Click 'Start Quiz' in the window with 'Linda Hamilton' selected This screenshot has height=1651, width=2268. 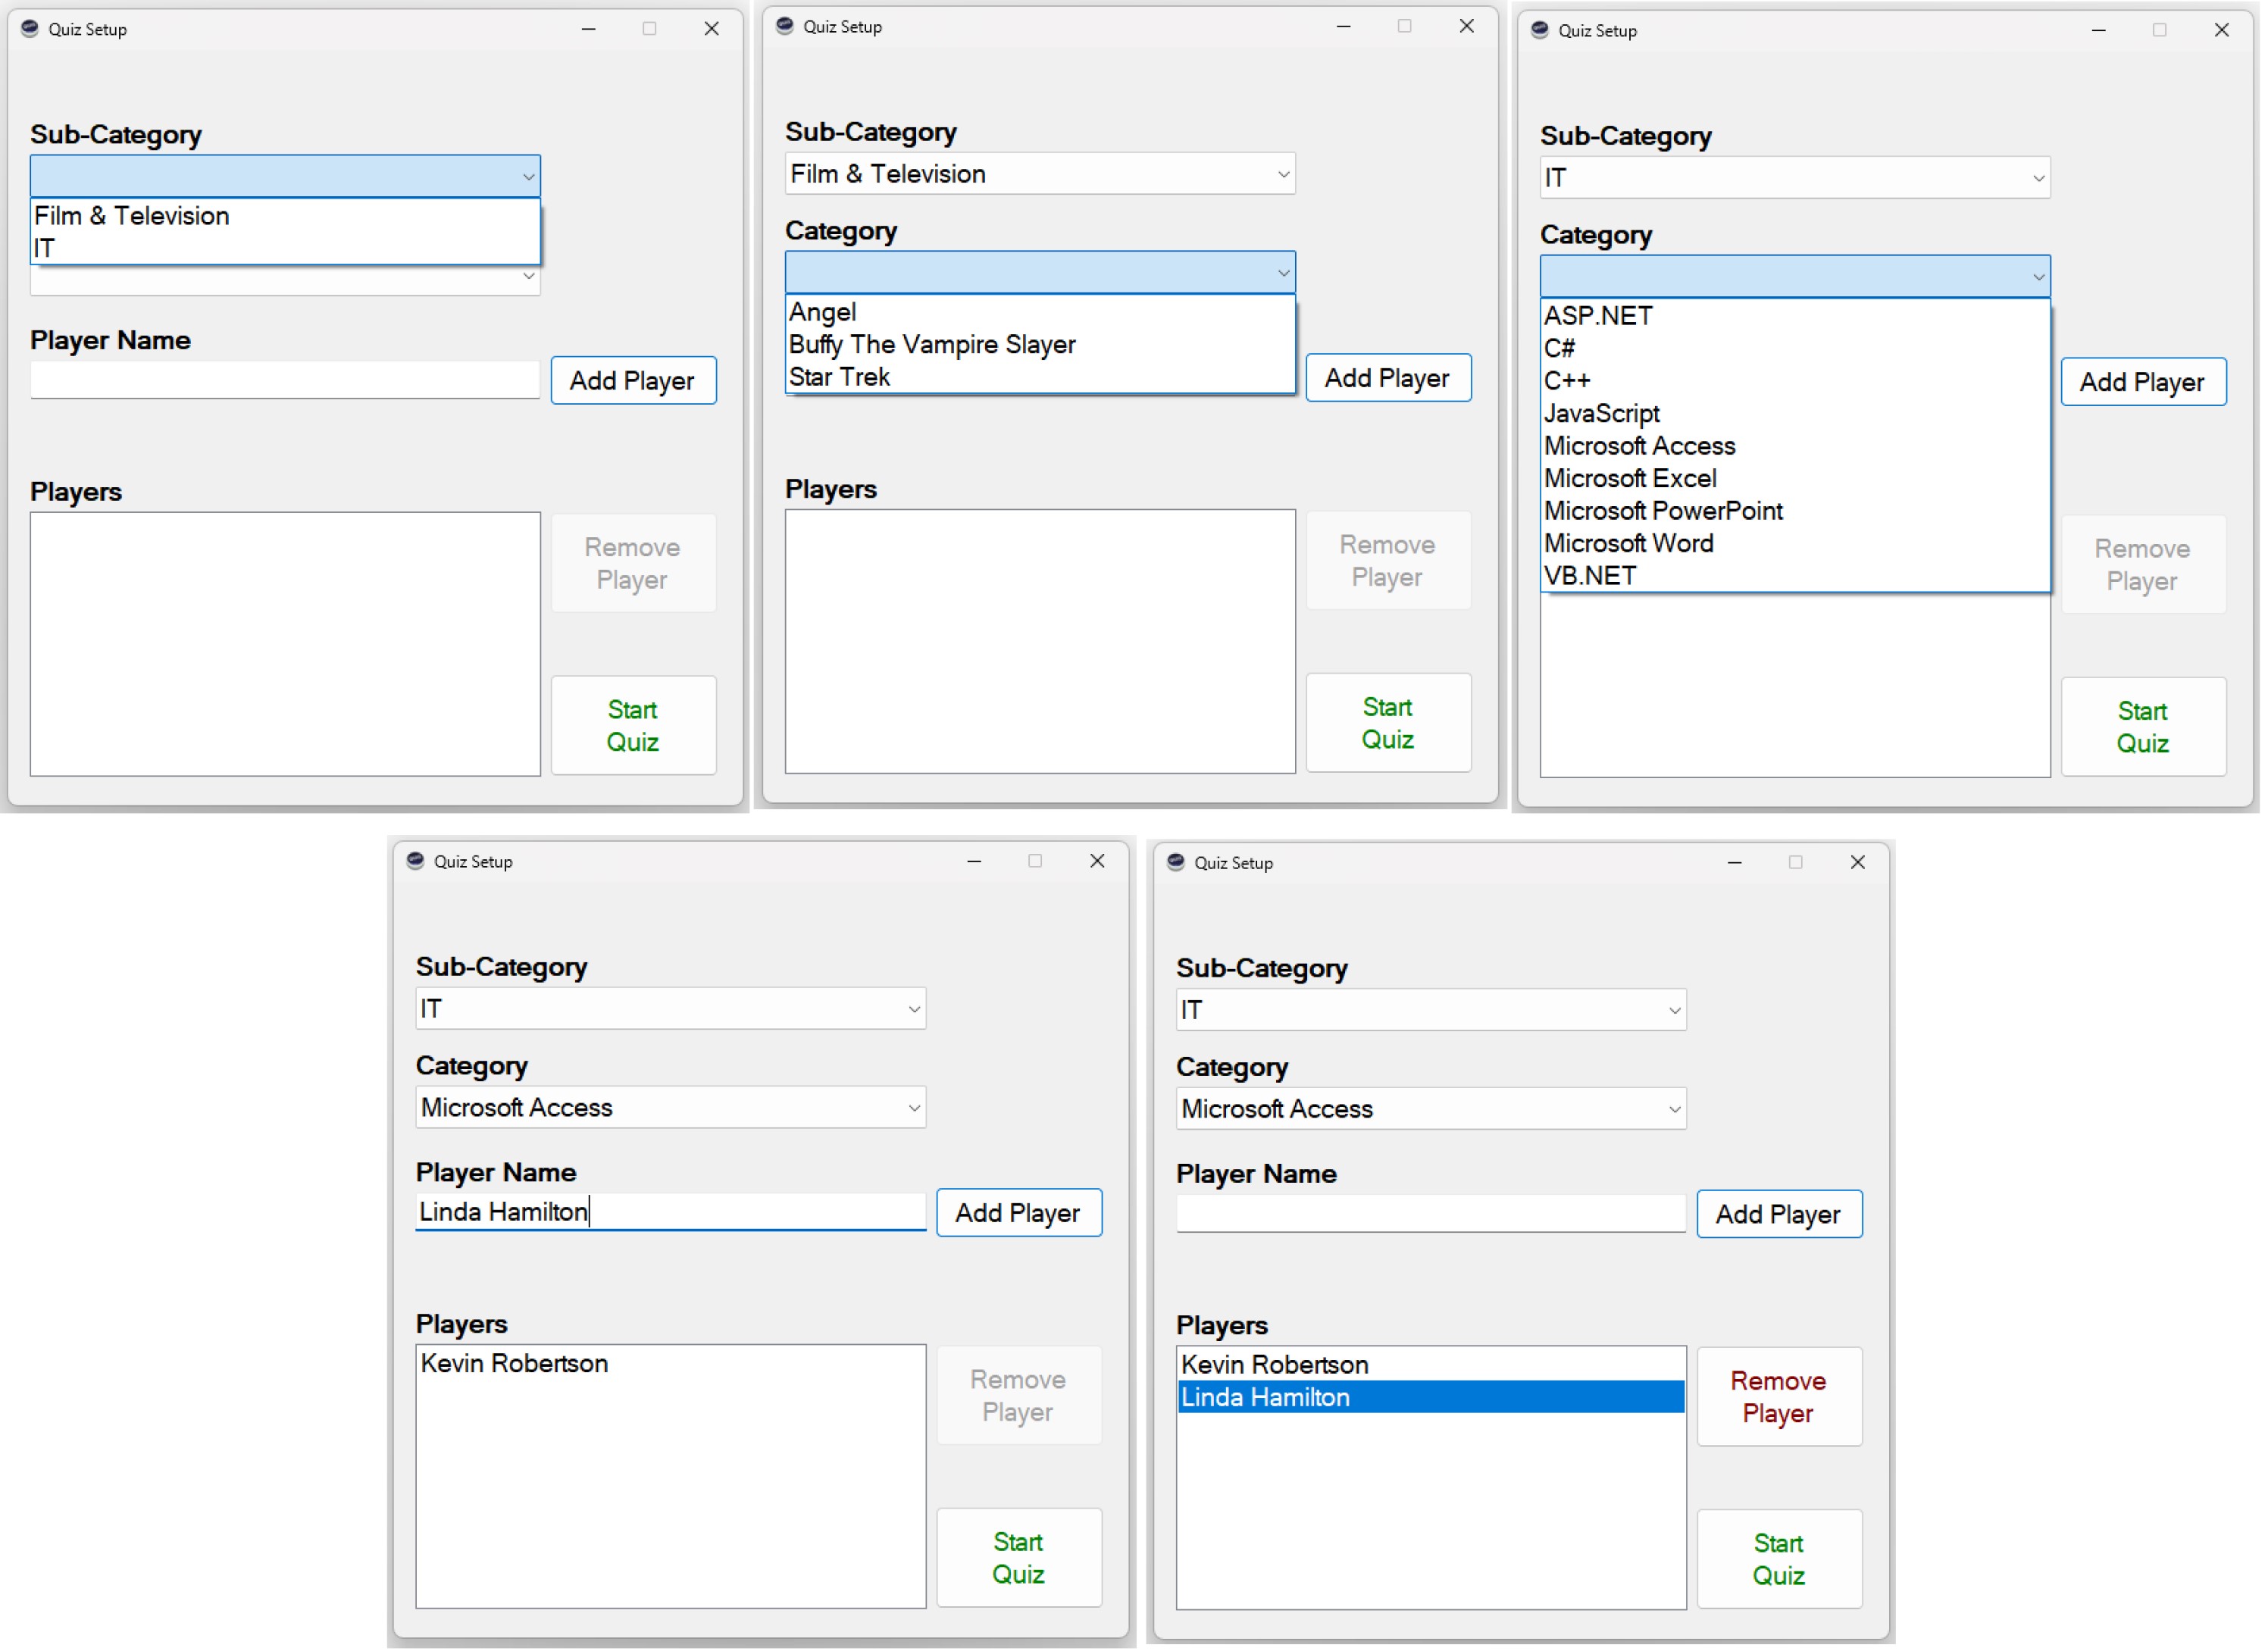[x=1778, y=1560]
